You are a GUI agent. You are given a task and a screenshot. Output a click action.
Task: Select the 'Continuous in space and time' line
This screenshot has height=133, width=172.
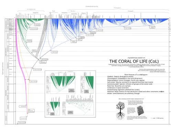[x=118, y=88]
